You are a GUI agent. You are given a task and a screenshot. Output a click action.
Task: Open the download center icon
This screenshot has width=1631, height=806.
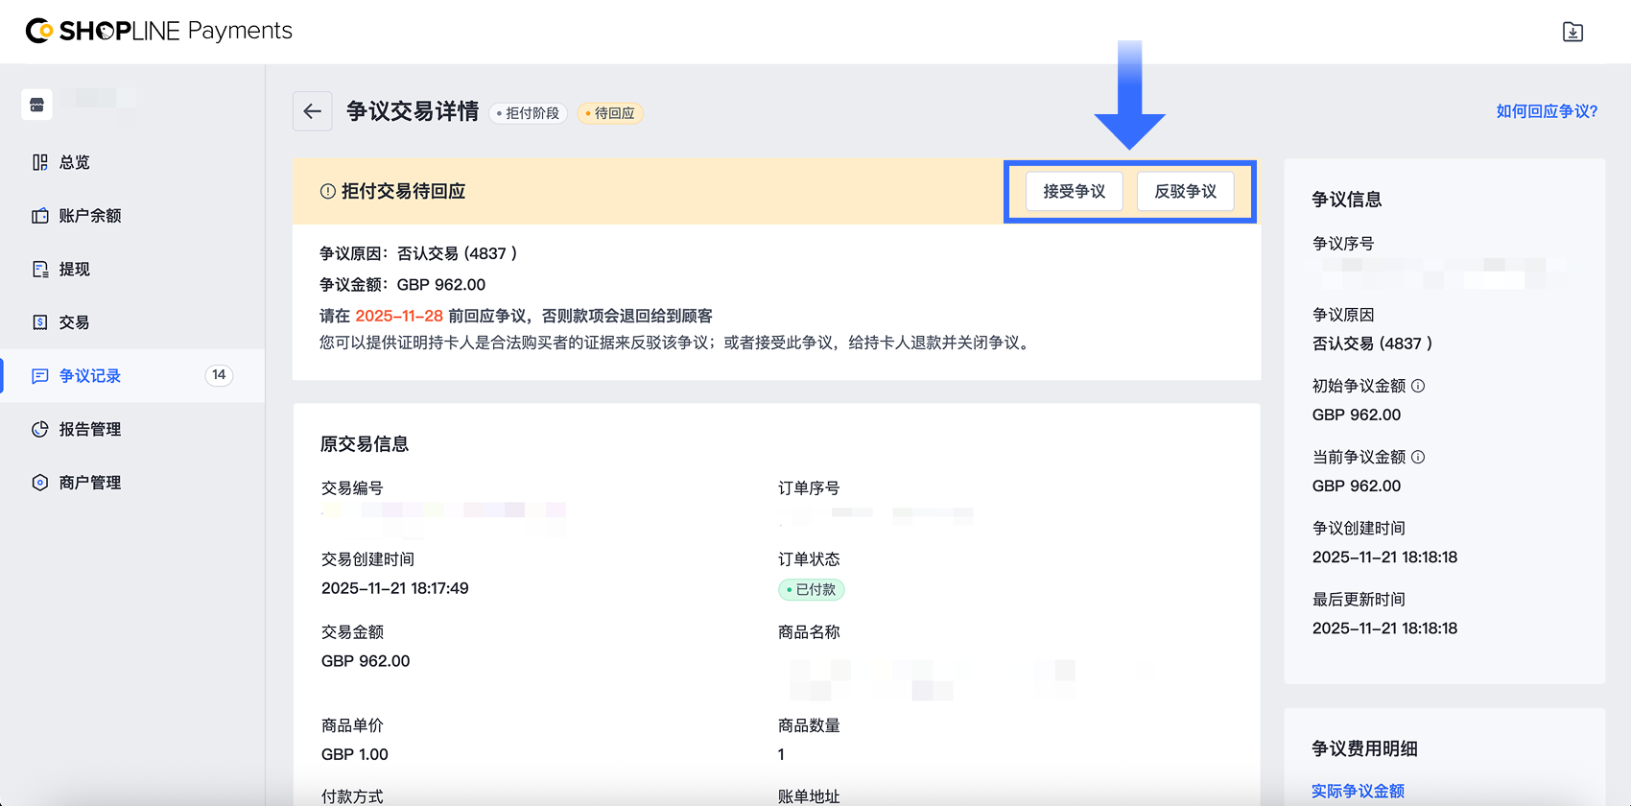1572,32
